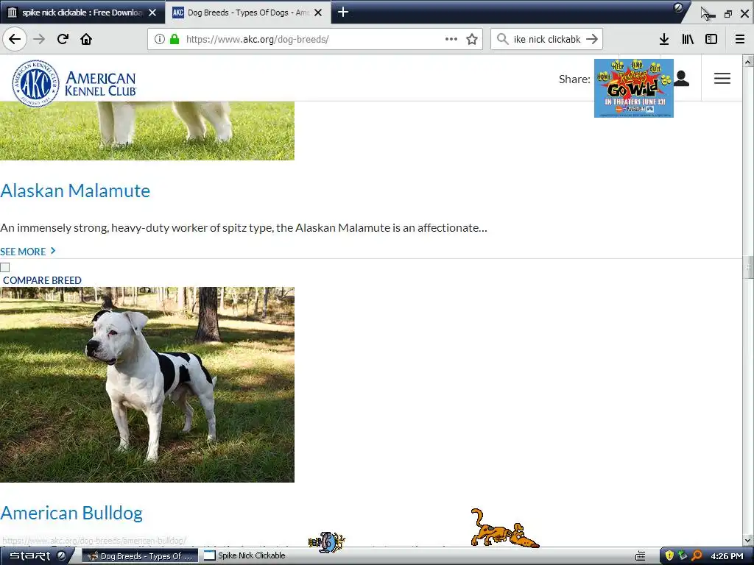Click the 4:26 PM taskbar clock
This screenshot has width=754, height=565.
[x=727, y=556]
